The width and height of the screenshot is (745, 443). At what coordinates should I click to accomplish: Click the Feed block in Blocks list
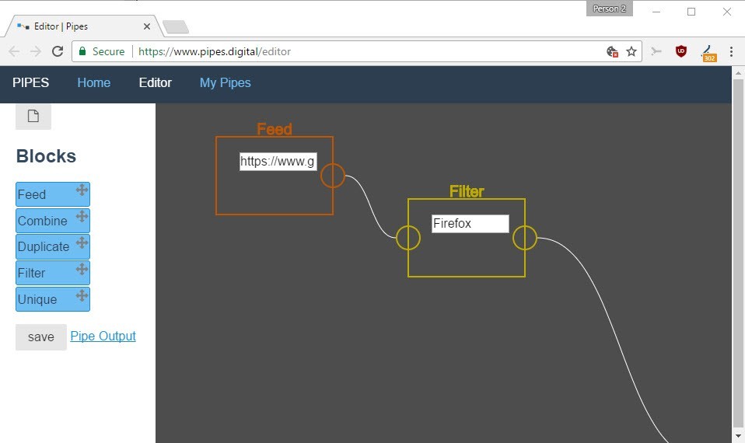[53, 194]
